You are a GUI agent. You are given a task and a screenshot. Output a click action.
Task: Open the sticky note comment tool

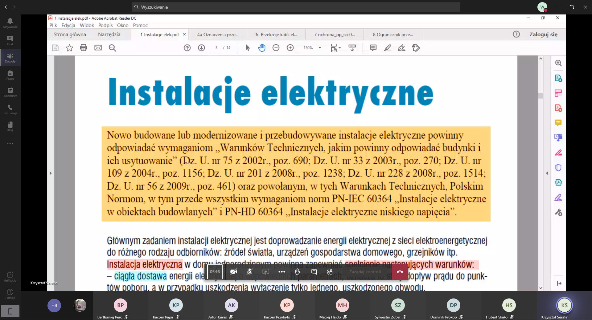373,48
